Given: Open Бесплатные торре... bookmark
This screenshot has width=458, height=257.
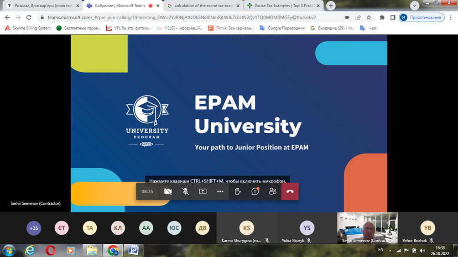Looking at the screenshot, I should [x=78, y=28].
